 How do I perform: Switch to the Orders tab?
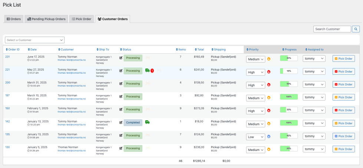click(x=14, y=19)
